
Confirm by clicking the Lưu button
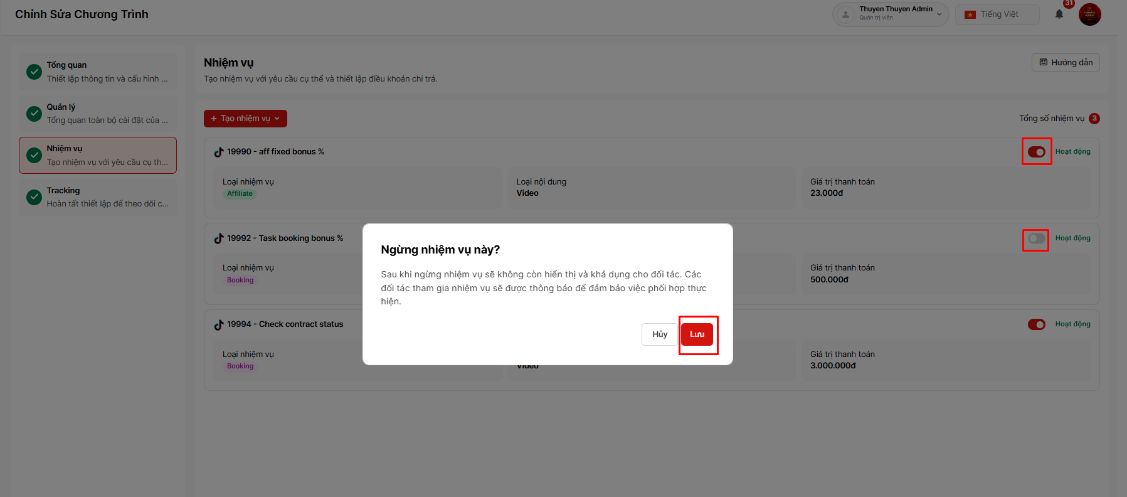(697, 334)
